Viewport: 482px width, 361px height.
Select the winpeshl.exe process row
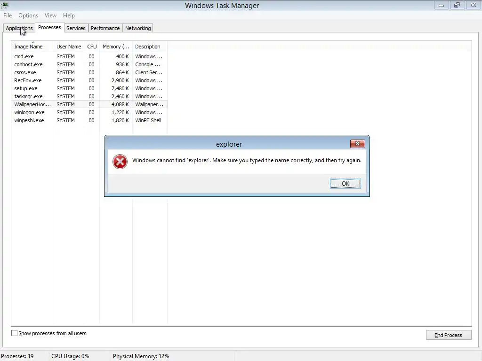[x=89, y=120]
